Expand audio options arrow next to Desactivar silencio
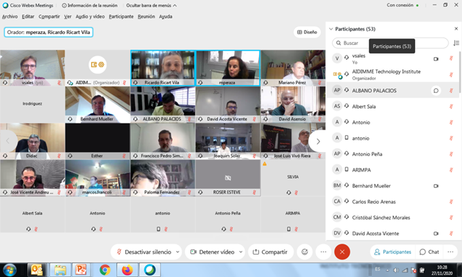Image resolution: width=462 pixels, height=277 pixels. (177, 252)
